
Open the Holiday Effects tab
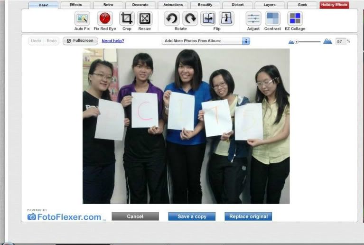pos(334,5)
